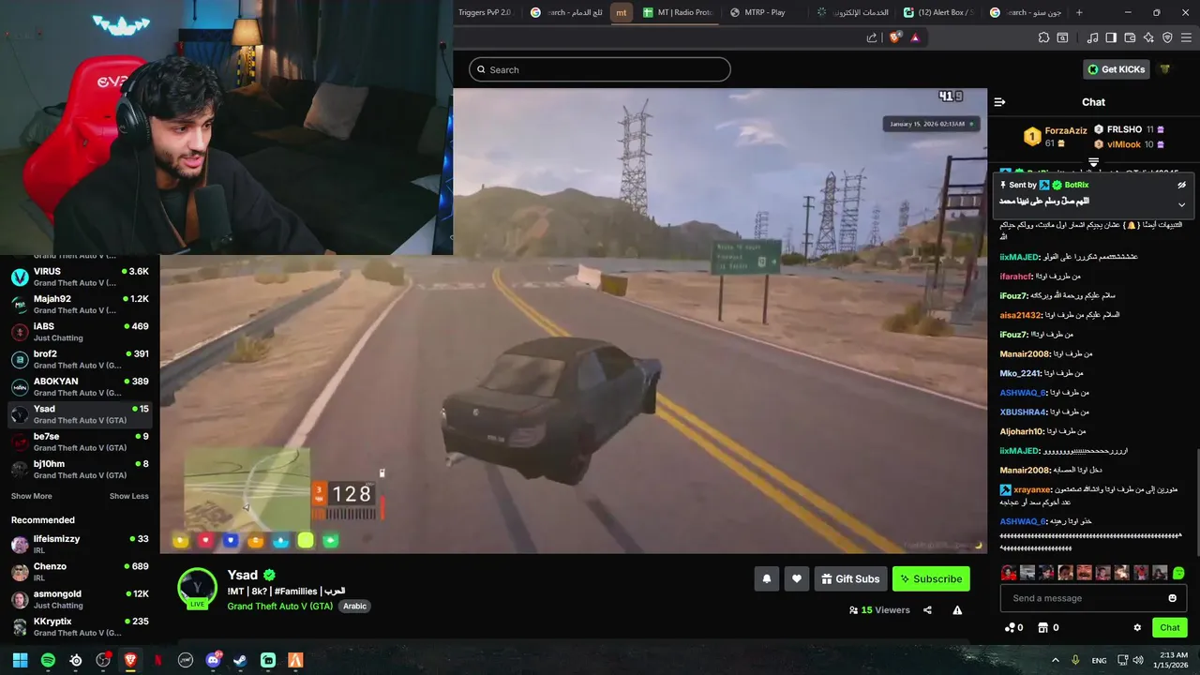
Task: Click the Brave browser taskbar icon
Action: (130, 660)
